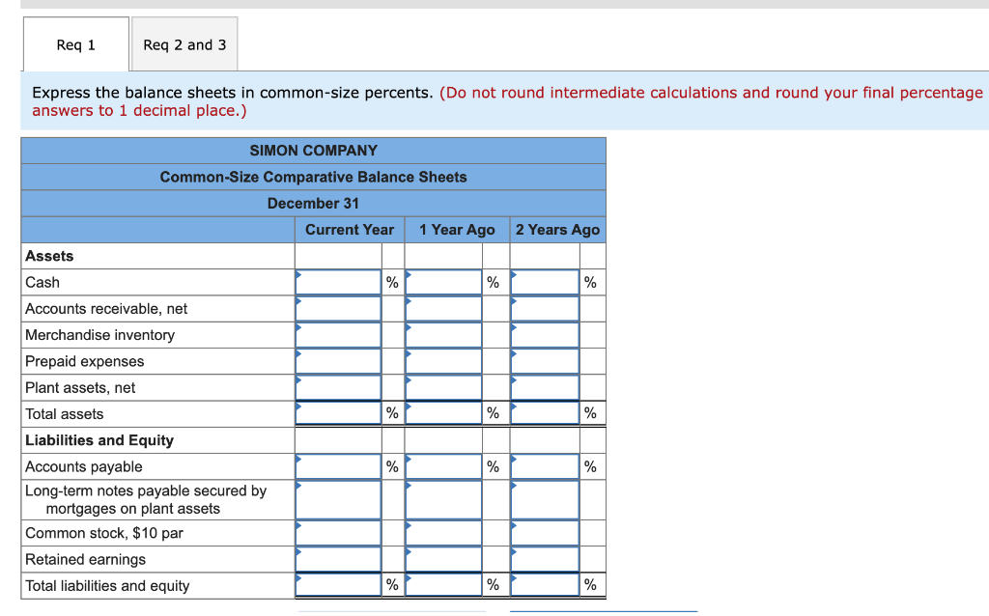The image size is (989, 616).
Task: Select Total liabilities and equity 2 Years Ago field
Action: [545, 585]
